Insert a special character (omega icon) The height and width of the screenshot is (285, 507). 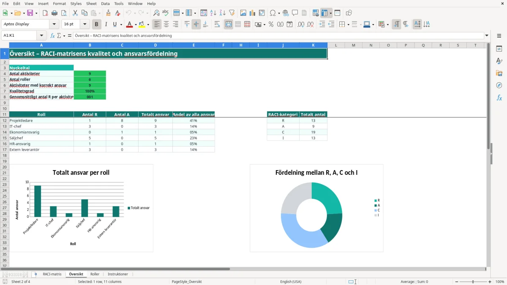pyautogui.click(x=273, y=13)
